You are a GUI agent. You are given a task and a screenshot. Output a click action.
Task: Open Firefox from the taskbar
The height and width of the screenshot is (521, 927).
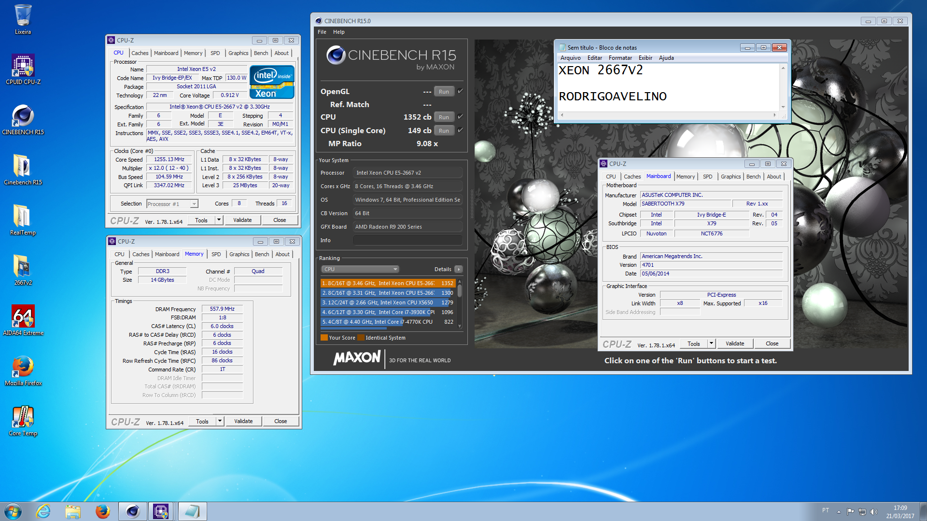[x=102, y=511]
